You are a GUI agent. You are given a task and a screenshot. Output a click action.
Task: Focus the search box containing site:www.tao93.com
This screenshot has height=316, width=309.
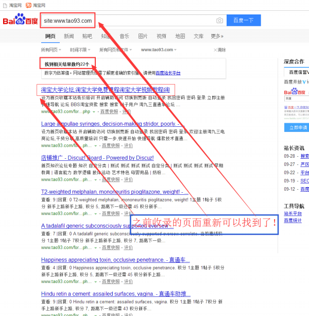coord(133,20)
